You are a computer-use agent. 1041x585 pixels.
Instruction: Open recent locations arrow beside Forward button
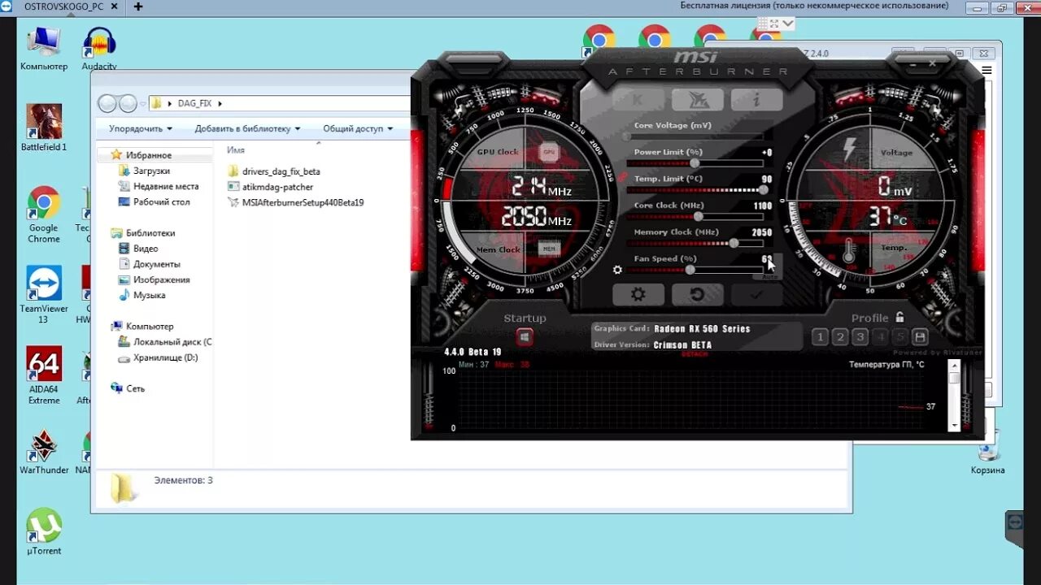coord(142,104)
